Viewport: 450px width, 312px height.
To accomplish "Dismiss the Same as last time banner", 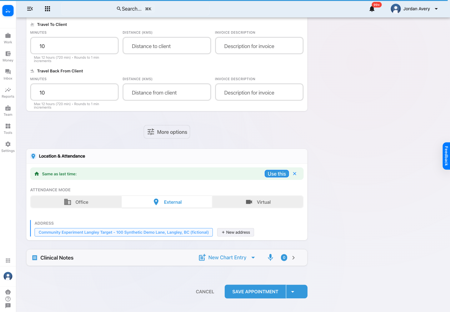I will click(x=295, y=174).
